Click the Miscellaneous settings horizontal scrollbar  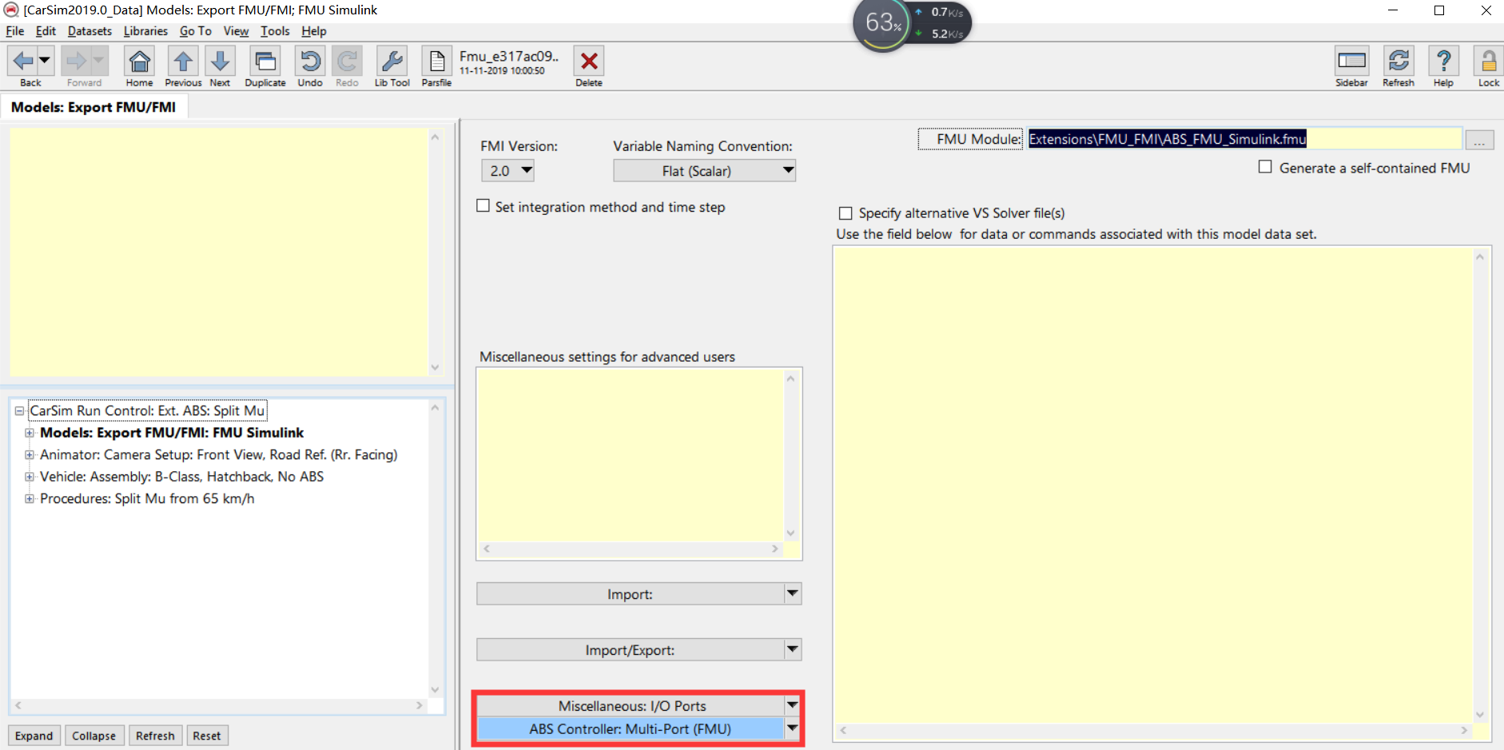(631, 550)
